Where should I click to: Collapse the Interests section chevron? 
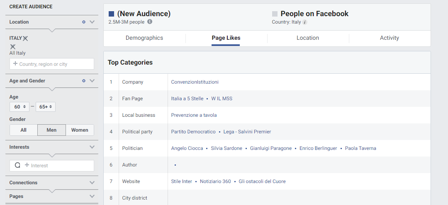tap(92, 147)
